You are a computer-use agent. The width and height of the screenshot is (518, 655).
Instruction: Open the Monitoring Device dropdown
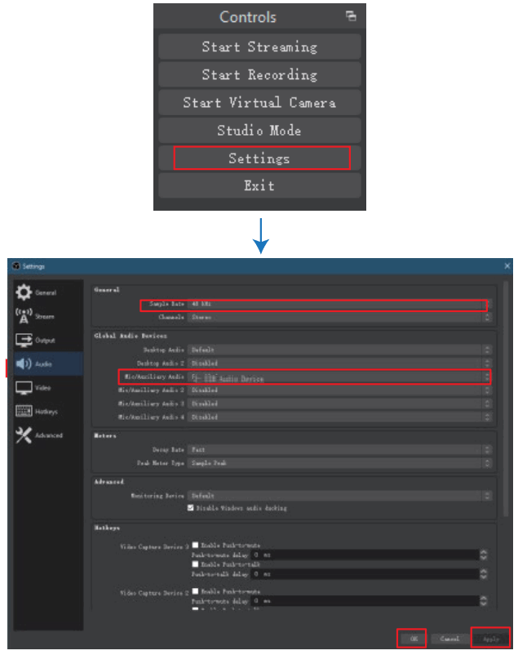340,496
